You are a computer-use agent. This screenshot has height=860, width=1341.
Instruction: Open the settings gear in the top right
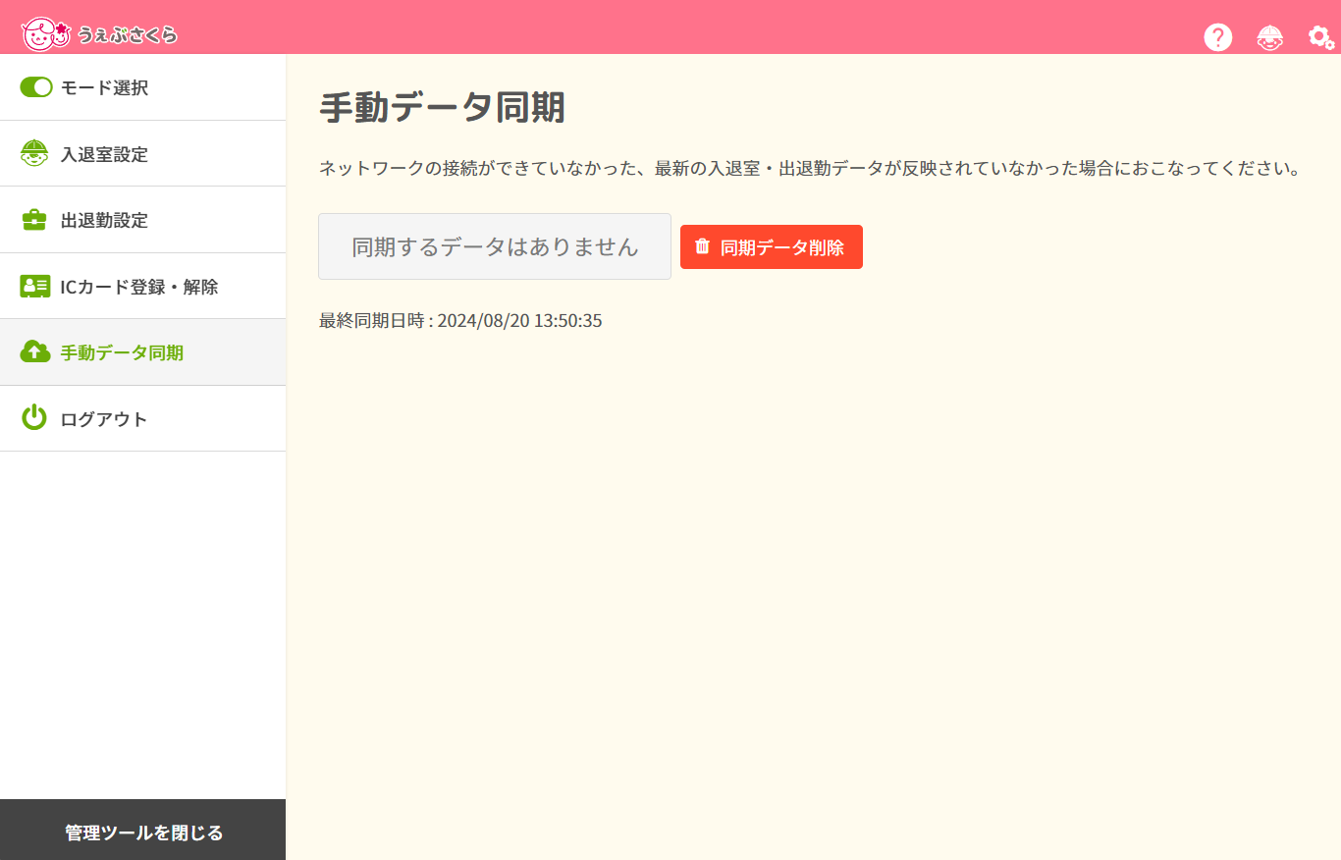click(1318, 36)
